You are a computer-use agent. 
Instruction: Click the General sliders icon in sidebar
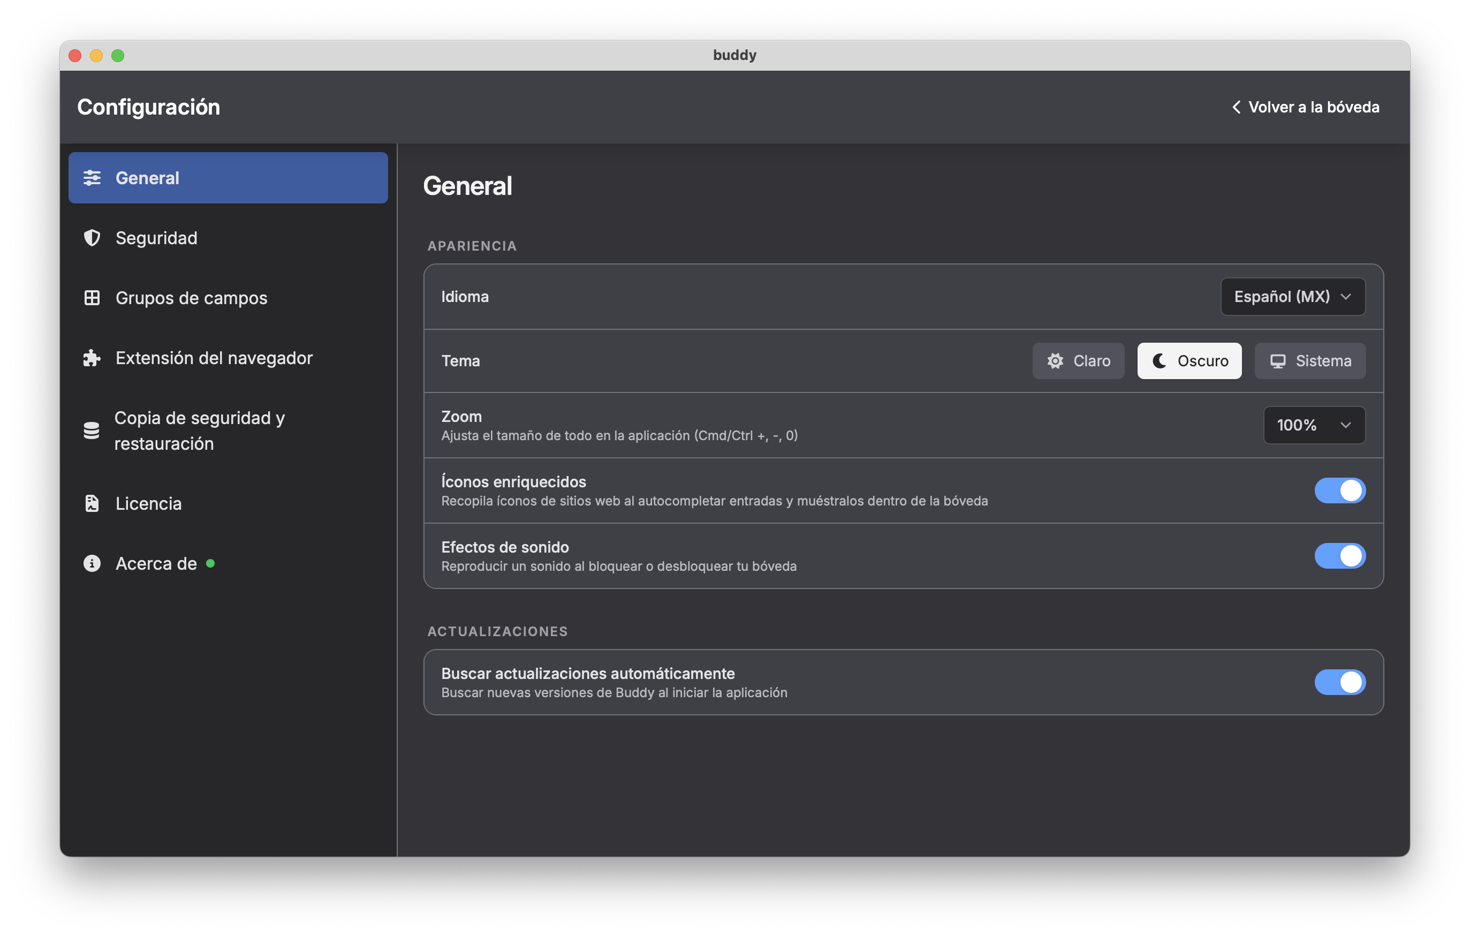pos(92,178)
